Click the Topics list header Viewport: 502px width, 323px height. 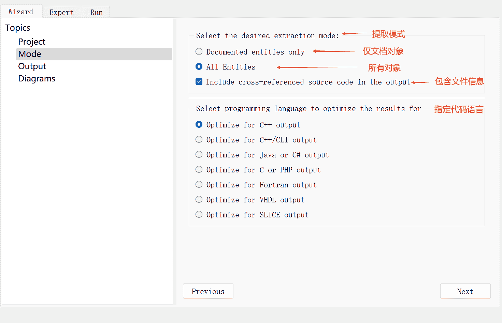point(18,28)
